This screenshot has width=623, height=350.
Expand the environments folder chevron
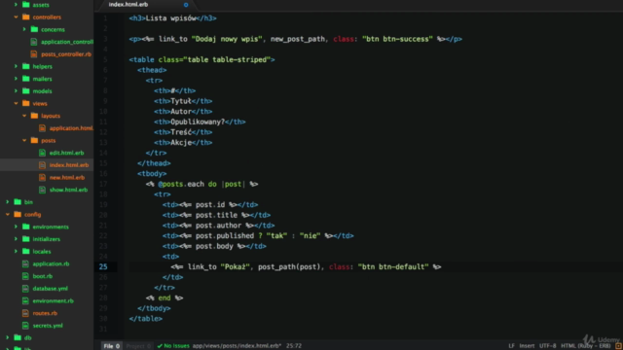click(x=16, y=227)
